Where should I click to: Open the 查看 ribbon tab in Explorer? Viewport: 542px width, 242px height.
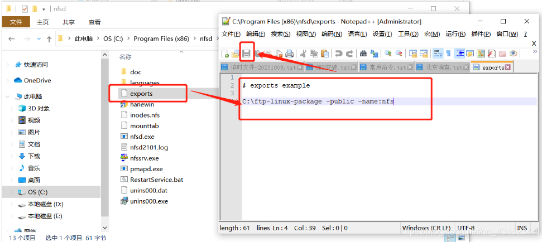pos(94,22)
